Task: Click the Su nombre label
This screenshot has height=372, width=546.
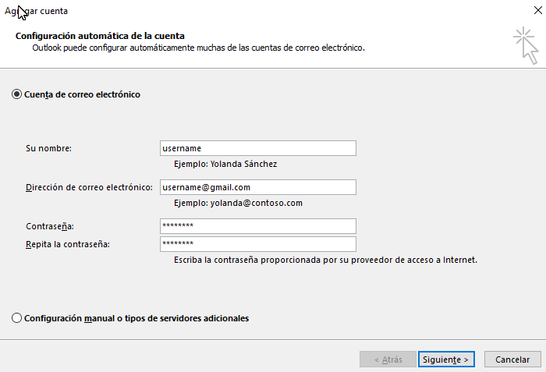Action: coord(48,148)
